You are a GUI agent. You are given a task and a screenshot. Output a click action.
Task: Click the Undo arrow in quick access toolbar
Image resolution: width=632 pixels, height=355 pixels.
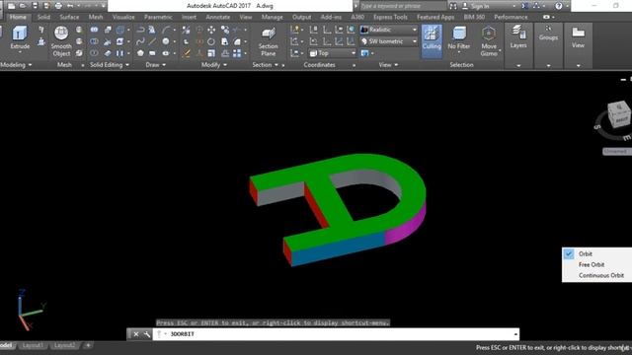point(70,6)
